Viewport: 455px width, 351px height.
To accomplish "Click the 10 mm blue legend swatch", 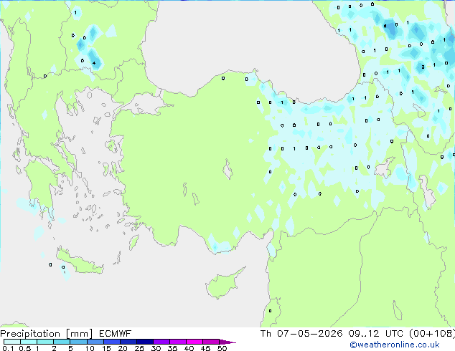I will [x=95, y=342].
